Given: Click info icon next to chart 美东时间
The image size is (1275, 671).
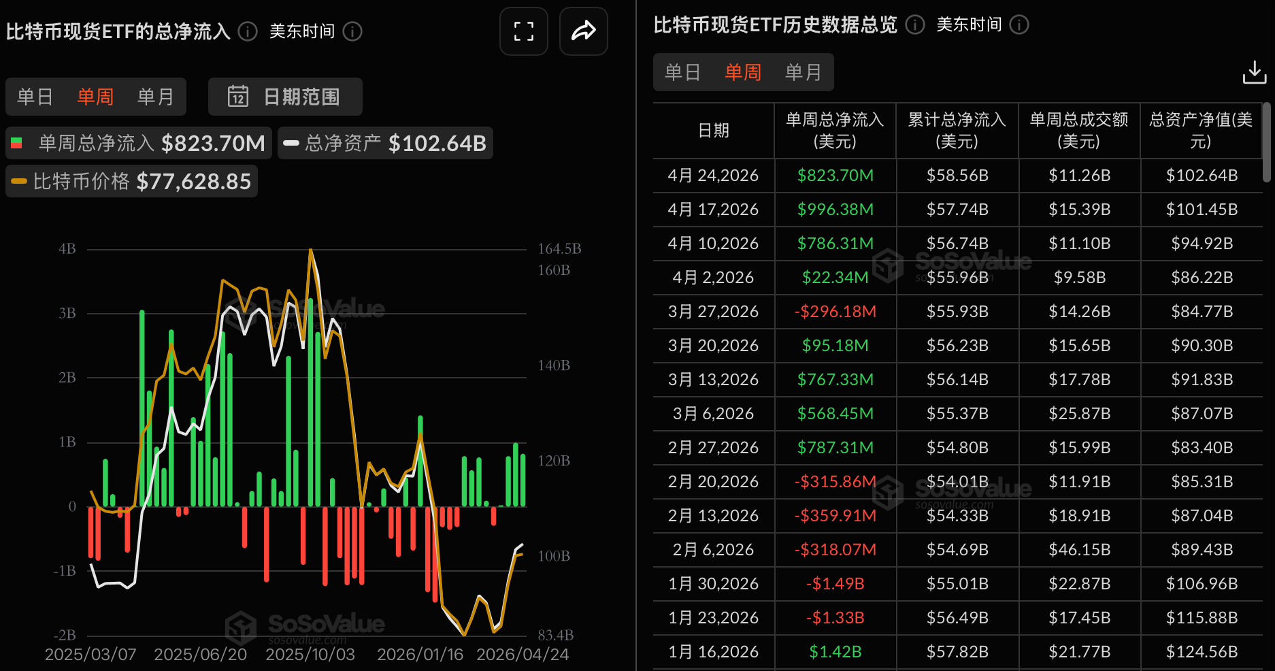Looking at the screenshot, I should (x=352, y=31).
